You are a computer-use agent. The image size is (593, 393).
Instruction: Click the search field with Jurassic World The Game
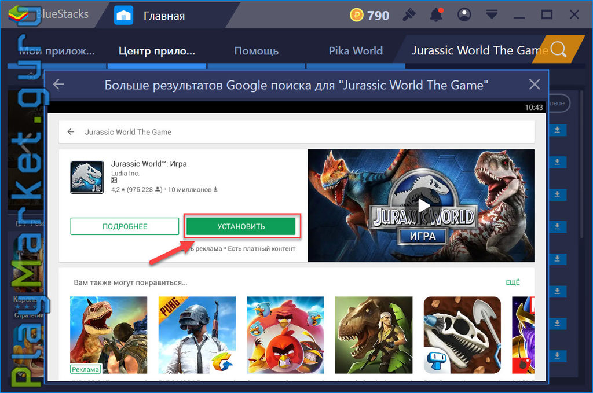point(473,50)
